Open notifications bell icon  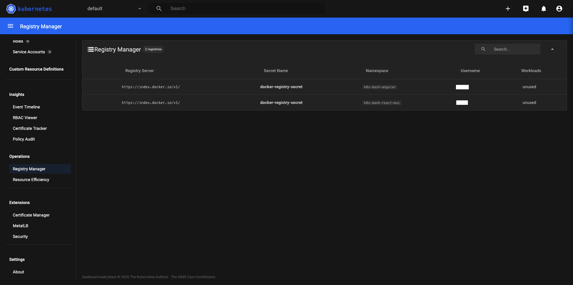pos(544,9)
